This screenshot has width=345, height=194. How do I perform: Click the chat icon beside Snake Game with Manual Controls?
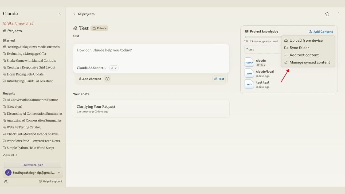pos(4,61)
